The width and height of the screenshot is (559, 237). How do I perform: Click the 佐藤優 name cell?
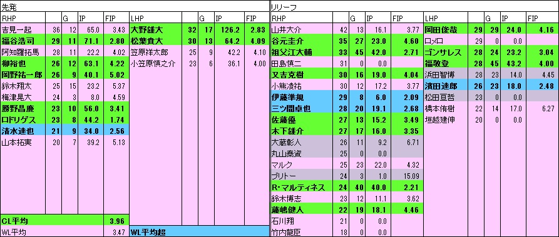coord(301,119)
